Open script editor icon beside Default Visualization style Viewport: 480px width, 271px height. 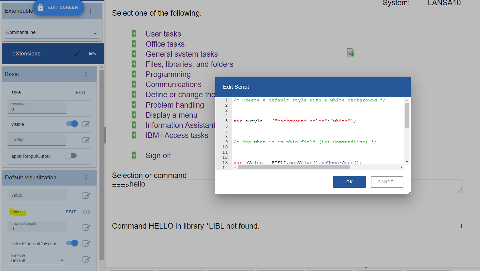pos(86,212)
